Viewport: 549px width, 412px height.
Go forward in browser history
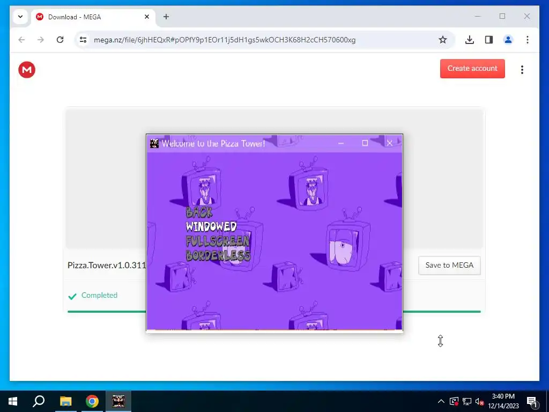tap(41, 40)
